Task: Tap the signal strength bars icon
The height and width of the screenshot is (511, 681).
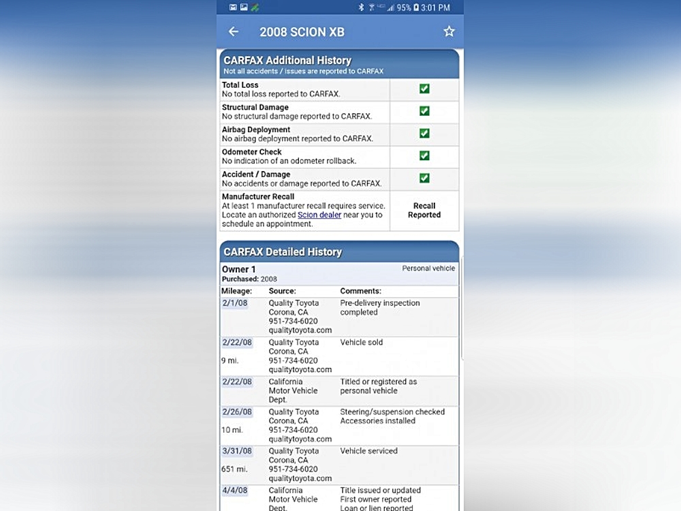Action: click(x=391, y=7)
